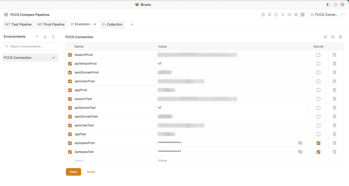Click the baseUrlTest variable name
This screenshot has width=349, height=186.
(83, 99)
